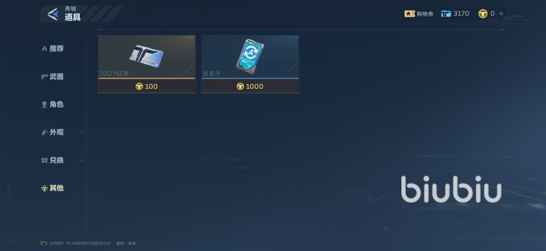Buy 100 NZ券 for 100 coins

[x=147, y=86]
